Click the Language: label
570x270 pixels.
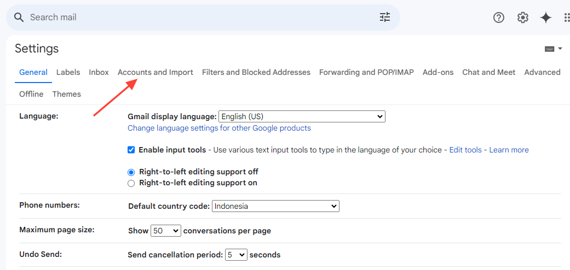(x=39, y=116)
